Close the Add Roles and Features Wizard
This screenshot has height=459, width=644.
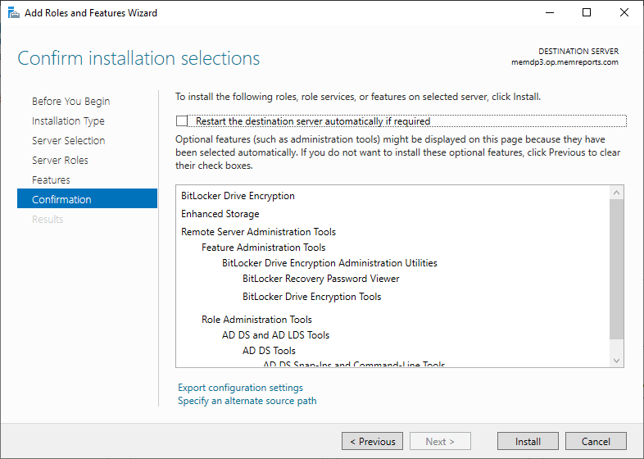pos(624,13)
